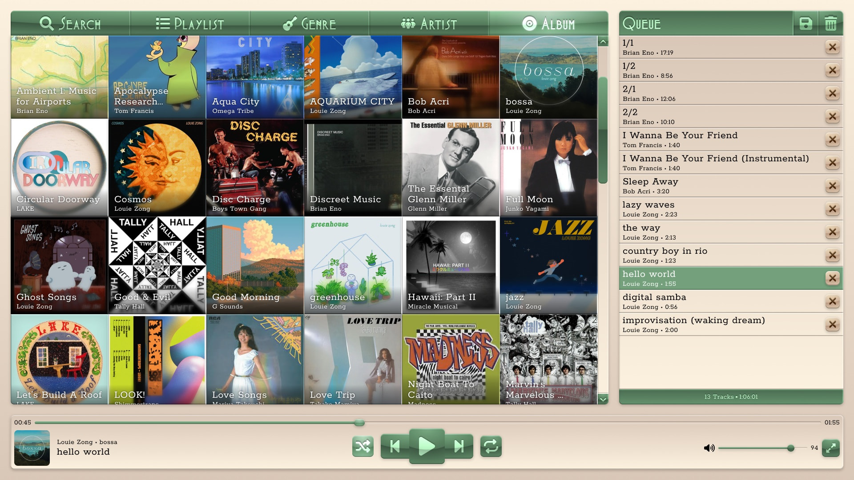The width and height of the screenshot is (854, 480).
Task: Open the Love Songs album
Action: tap(255, 359)
